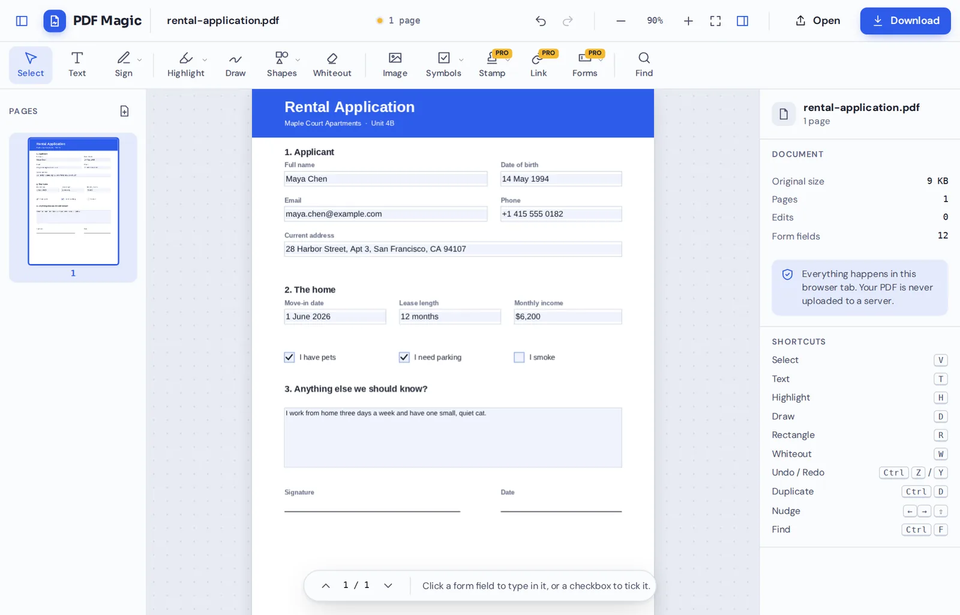This screenshot has width=960, height=615.
Task: Expand the Symbols options arrow
Action: click(x=461, y=59)
